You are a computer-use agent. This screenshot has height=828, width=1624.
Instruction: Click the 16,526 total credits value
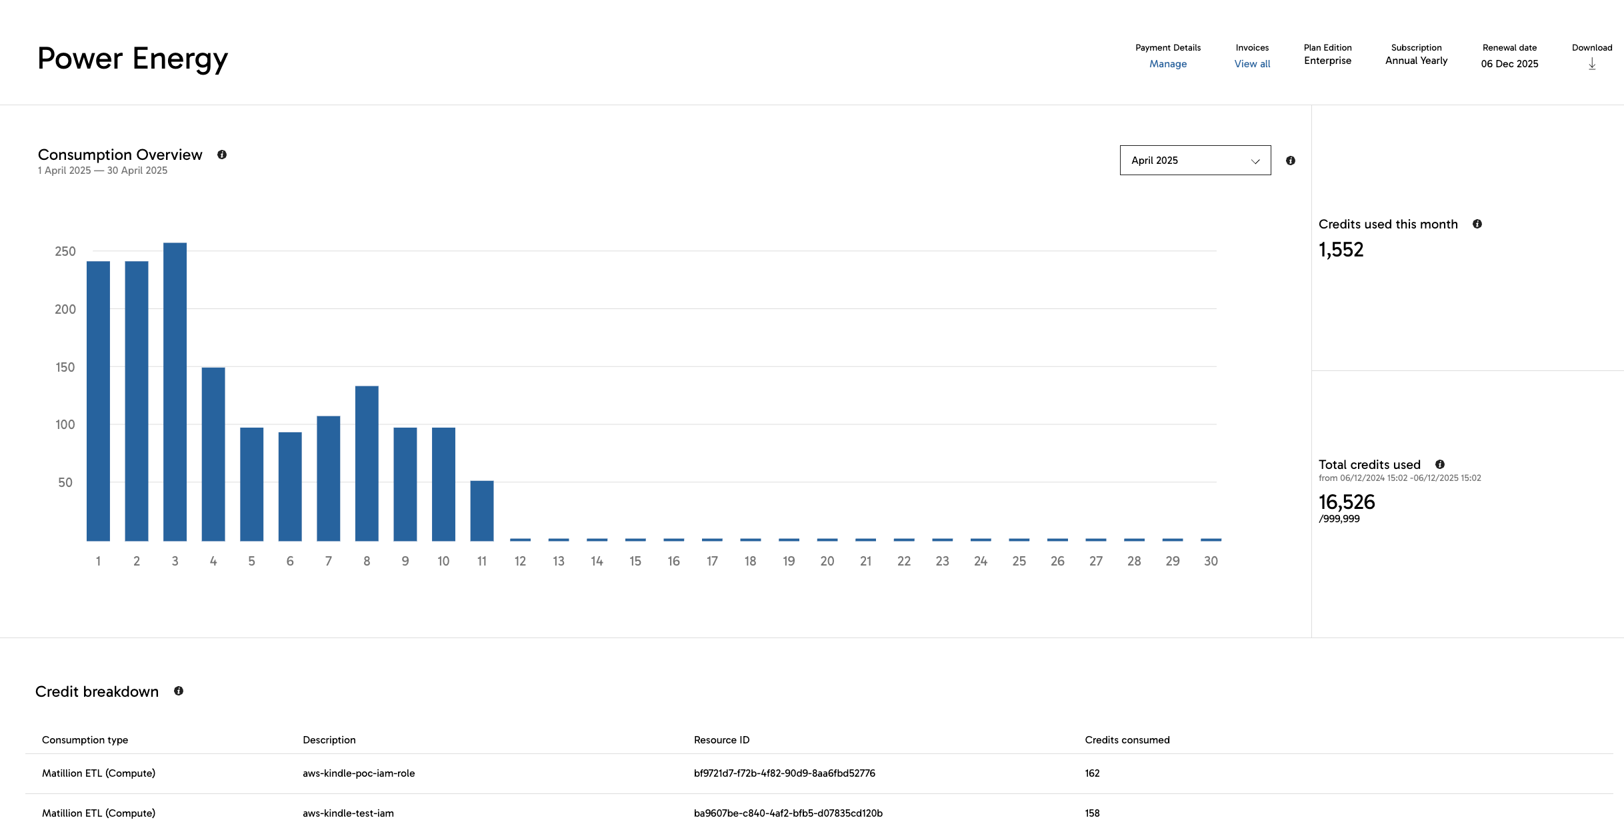tap(1347, 502)
